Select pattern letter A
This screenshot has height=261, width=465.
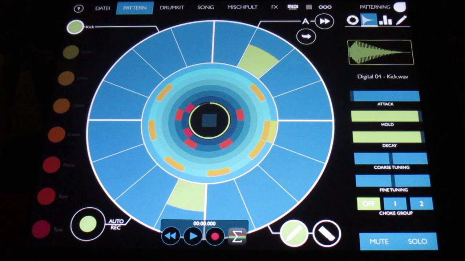[x=305, y=21]
